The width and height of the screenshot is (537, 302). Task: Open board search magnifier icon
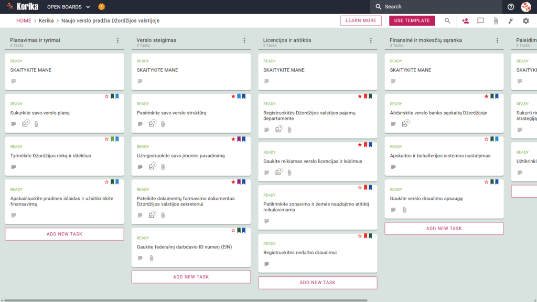coord(447,21)
